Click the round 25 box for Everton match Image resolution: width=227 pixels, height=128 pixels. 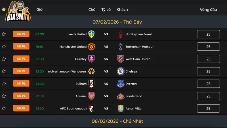coord(208,84)
